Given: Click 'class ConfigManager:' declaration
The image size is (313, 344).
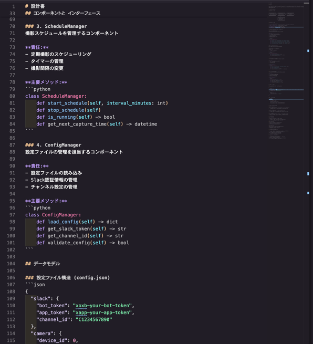Looking at the screenshot, I should [53, 215].
